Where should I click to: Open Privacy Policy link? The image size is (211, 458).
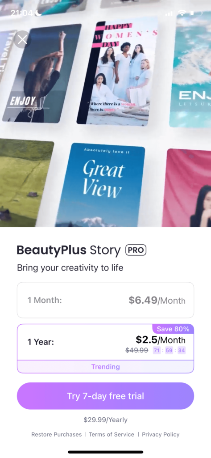pyautogui.click(x=161, y=434)
